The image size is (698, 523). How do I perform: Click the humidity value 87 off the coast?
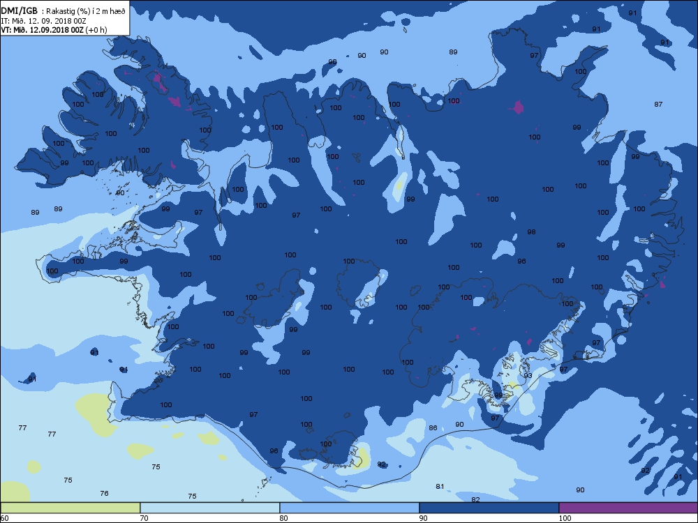click(658, 105)
